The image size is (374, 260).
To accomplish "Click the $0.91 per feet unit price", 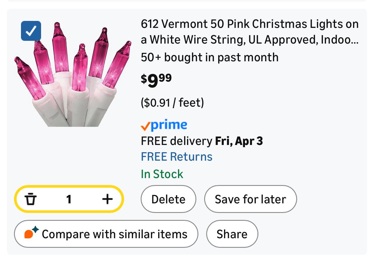I will [172, 103].
